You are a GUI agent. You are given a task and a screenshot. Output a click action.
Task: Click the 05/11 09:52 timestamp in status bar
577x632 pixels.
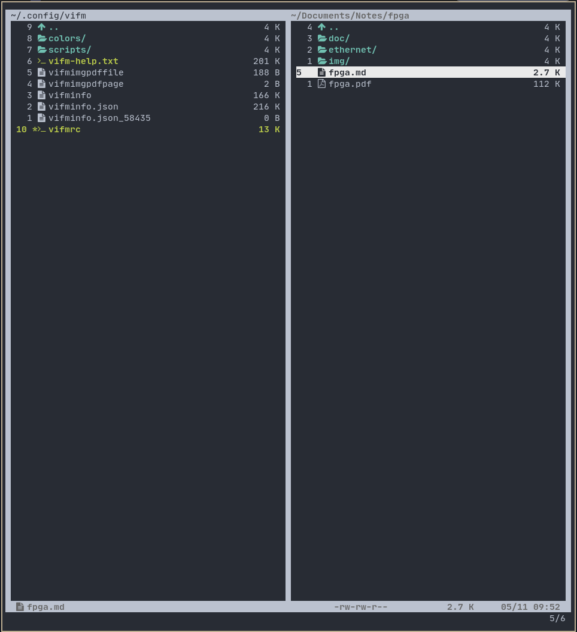click(x=531, y=607)
